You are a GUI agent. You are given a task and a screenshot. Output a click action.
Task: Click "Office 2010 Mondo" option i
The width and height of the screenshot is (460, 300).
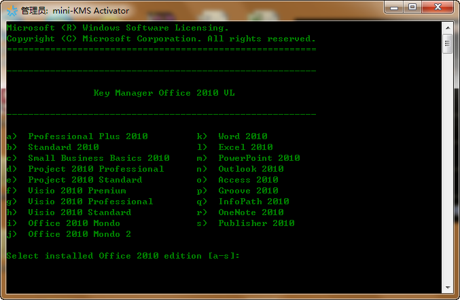[x=74, y=223]
